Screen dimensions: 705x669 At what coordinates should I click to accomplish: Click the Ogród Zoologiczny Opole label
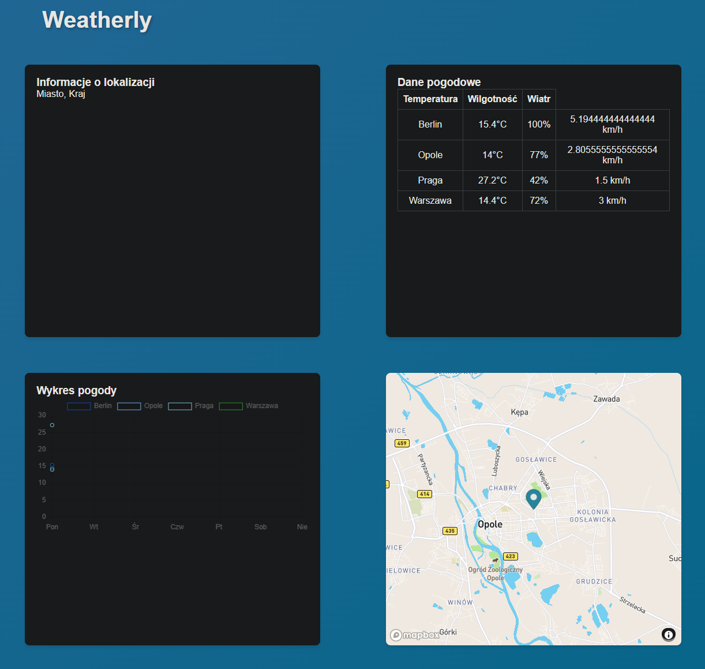click(496, 574)
